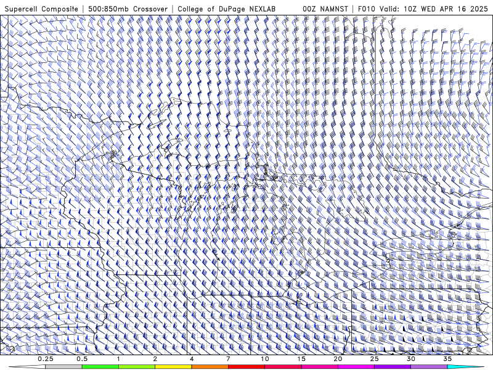The width and height of the screenshot is (493, 370).
Task: Click the legend value '35'
Action: pos(447,359)
